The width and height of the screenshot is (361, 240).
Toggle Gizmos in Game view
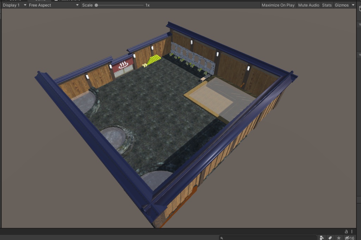click(342, 5)
